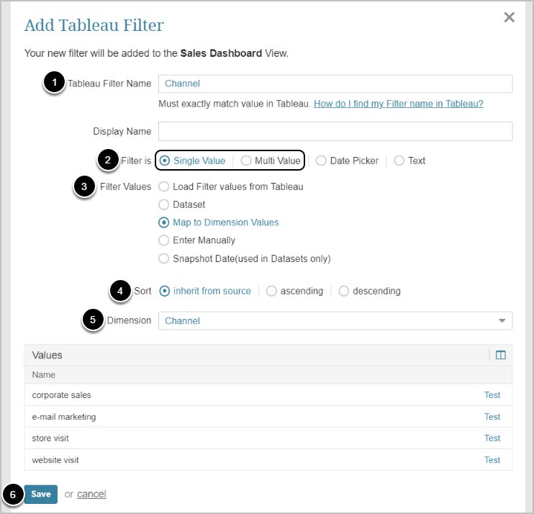The height and width of the screenshot is (514, 534).
Task: Select Enter Manually for filter values
Action: coord(163,240)
